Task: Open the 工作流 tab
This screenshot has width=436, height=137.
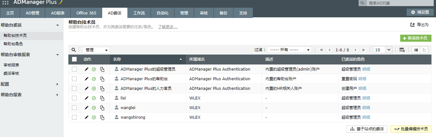Action: [x=139, y=13]
